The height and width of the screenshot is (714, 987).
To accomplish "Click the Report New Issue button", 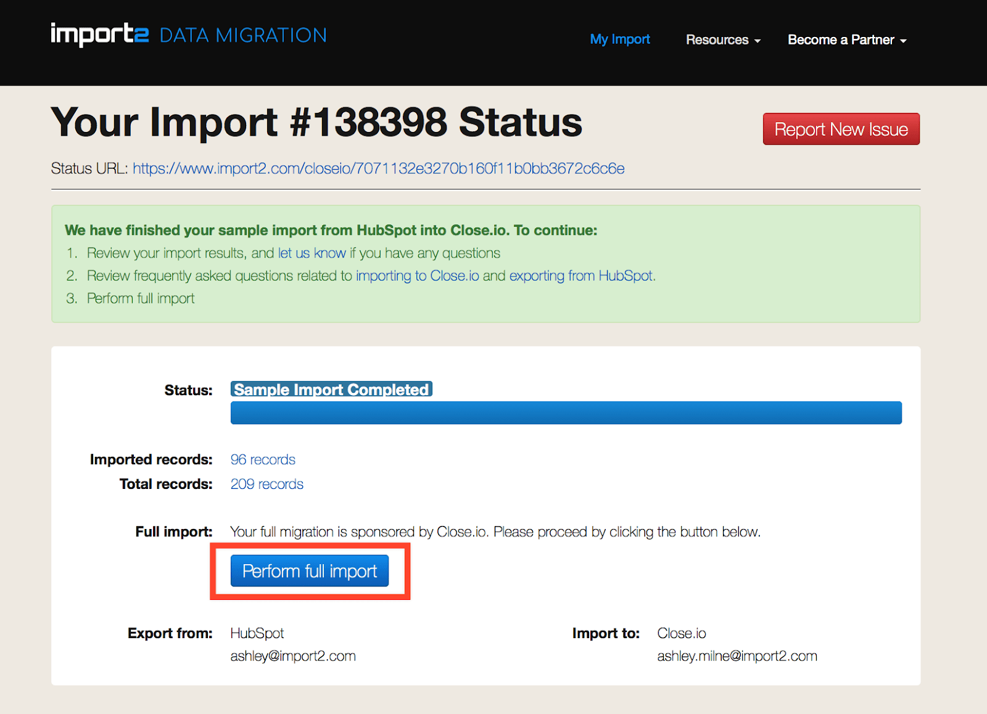I will pos(841,129).
